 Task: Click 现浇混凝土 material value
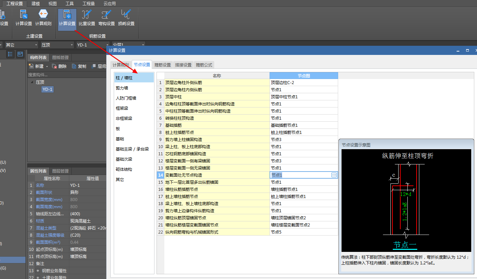(88, 221)
